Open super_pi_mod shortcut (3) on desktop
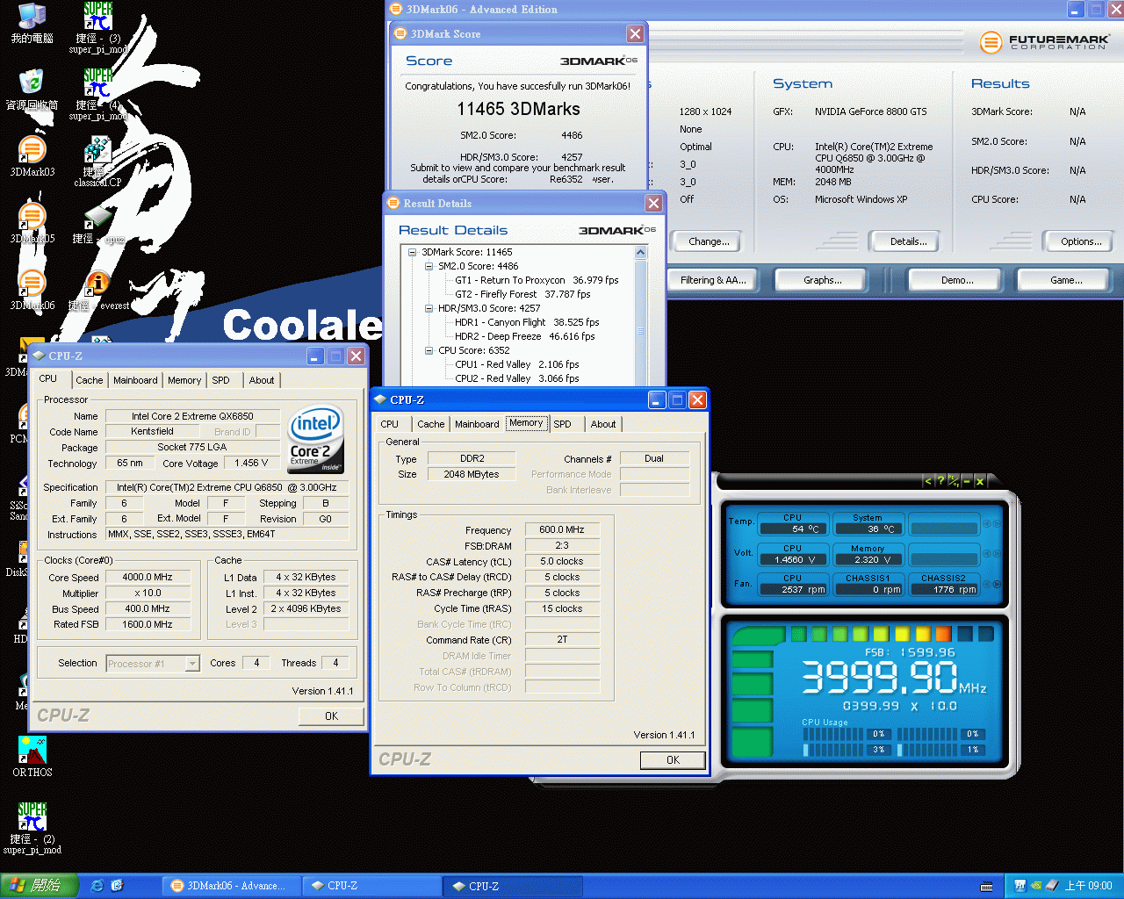Viewport: 1124px width, 899px height. pyautogui.click(x=98, y=28)
